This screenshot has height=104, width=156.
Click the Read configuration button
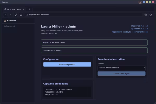67,64
